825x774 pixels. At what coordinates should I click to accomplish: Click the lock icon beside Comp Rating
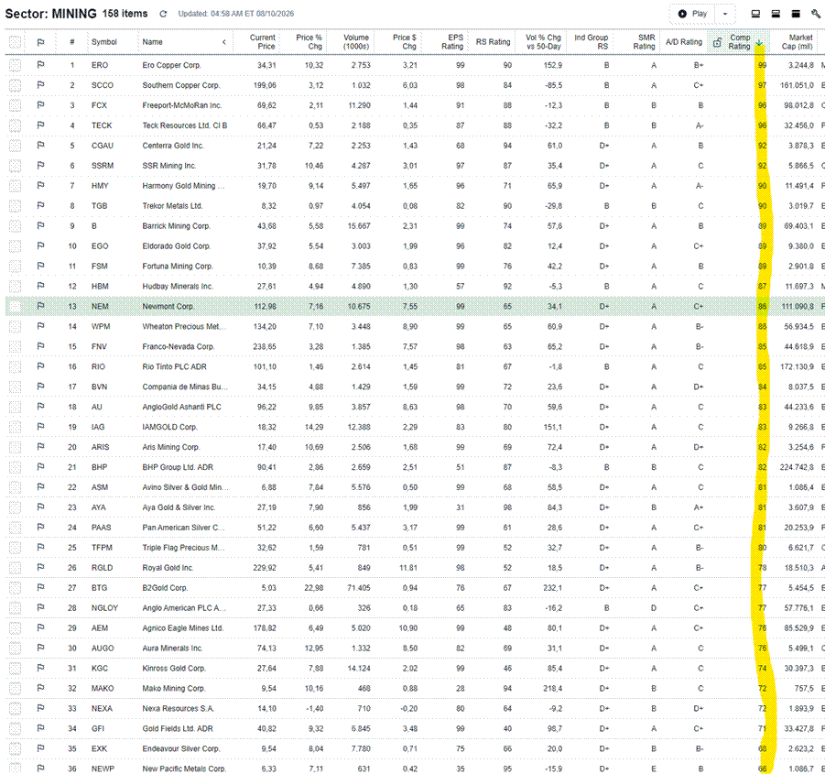[717, 43]
